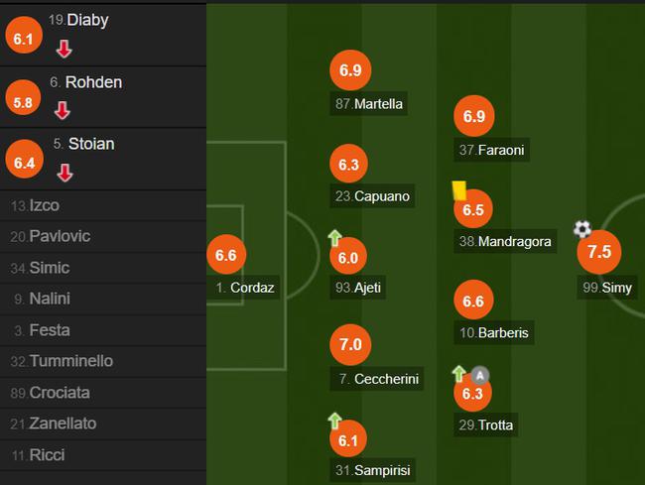
Task: Click the assist badge on Trotta
Action: (x=479, y=375)
